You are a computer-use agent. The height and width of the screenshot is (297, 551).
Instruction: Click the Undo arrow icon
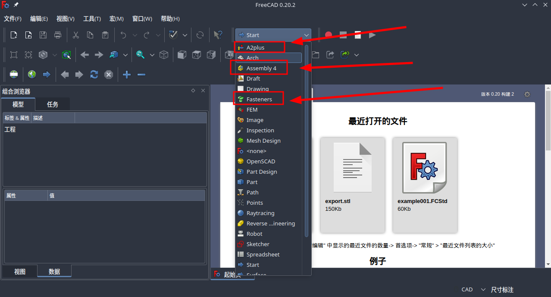click(x=123, y=35)
